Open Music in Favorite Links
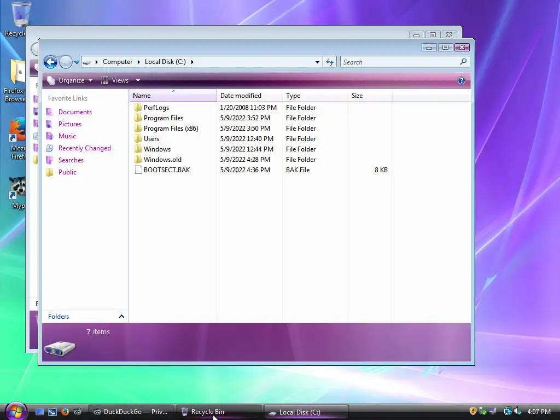The image size is (560, 420). coord(67,136)
